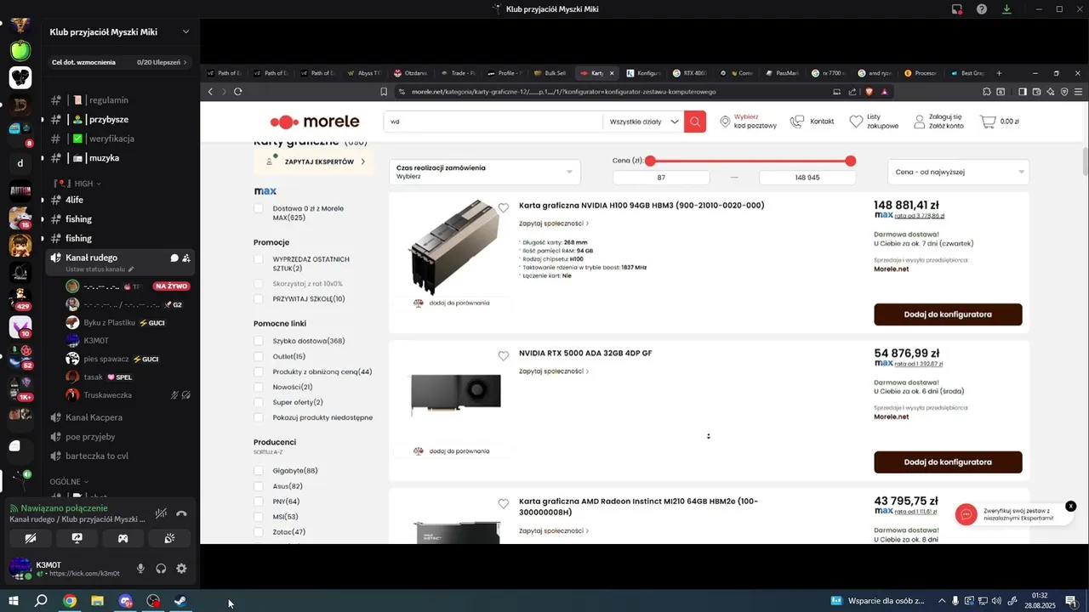Switch to the Bulk Sell browser tab
Screen dimensions: 1089x612
click(x=551, y=73)
